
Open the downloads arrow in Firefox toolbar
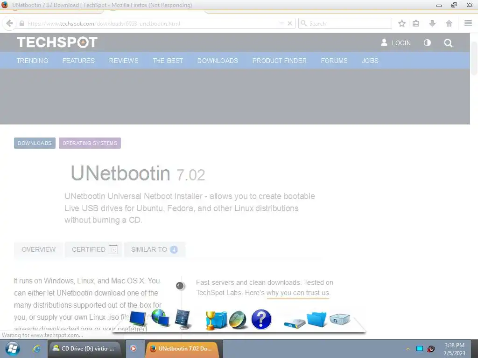coord(432,23)
